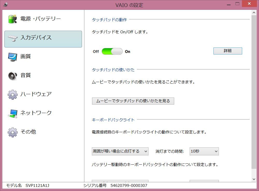Toggle the touchpad On/Off switch
Image resolution: width=259 pixels, height=191 pixels.
[x=112, y=51]
